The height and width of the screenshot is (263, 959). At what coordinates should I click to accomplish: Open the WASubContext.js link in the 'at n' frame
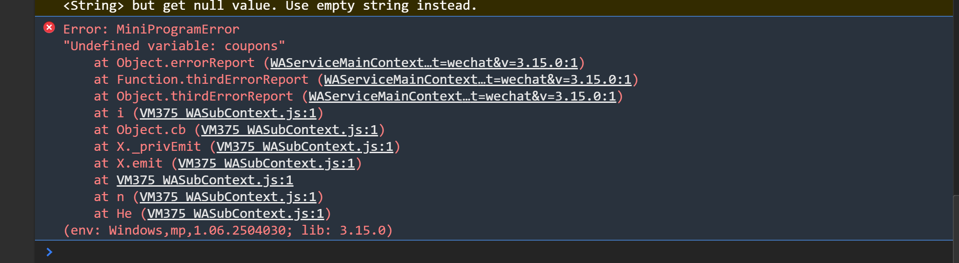(228, 197)
